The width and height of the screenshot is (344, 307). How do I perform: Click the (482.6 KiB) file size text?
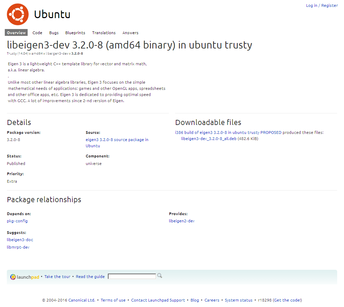248,139
